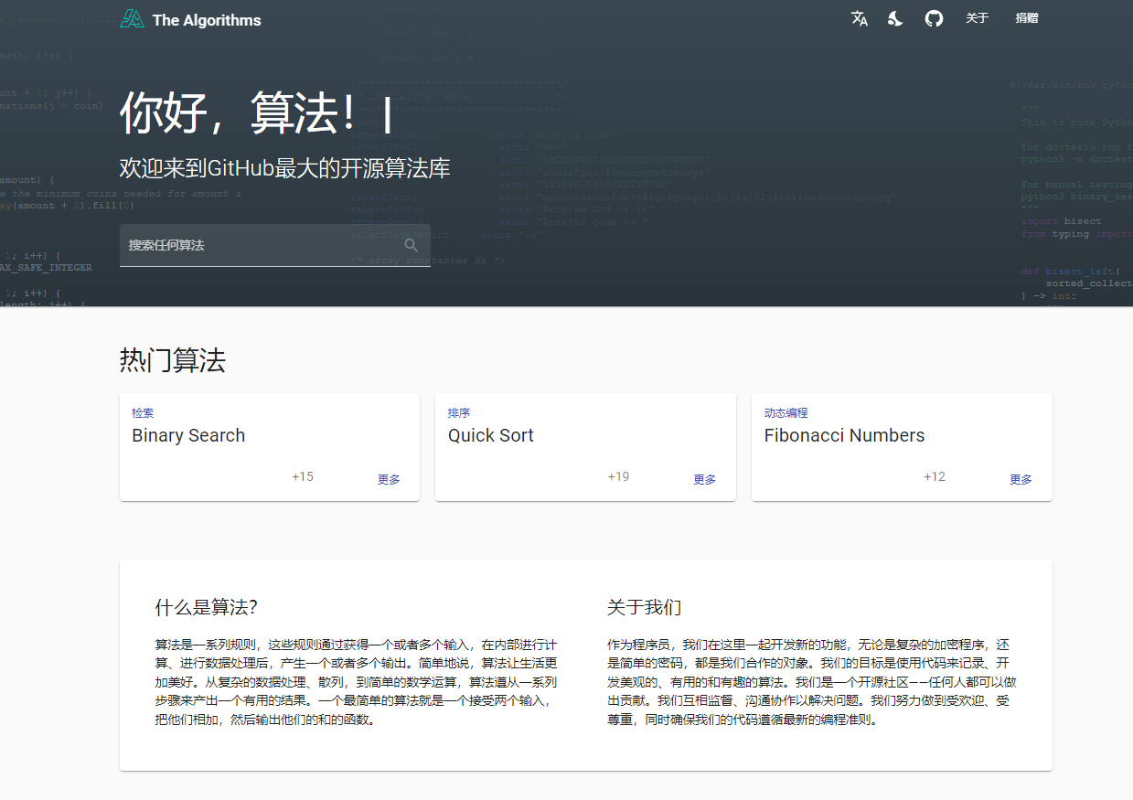Select the 检索 category link
This screenshot has width=1133, height=800.
[143, 413]
